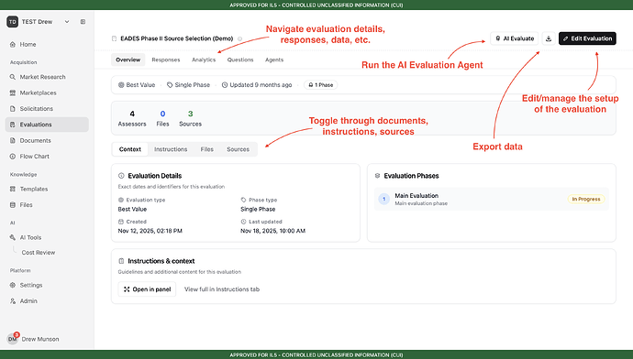Open the Drew Munson profile name
The width and height of the screenshot is (633, 359).
[x=40, y=339]
